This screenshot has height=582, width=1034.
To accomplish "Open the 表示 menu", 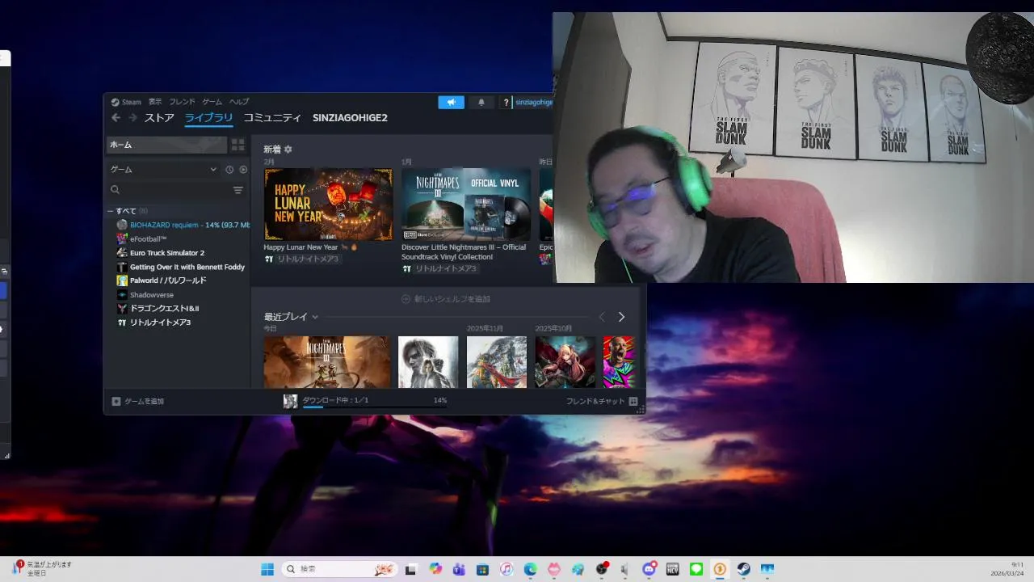I will tap(155, 102).
